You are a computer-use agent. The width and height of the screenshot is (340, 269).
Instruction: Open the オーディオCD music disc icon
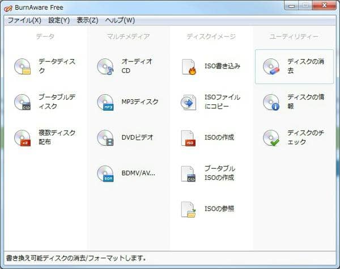coord(105,66)
